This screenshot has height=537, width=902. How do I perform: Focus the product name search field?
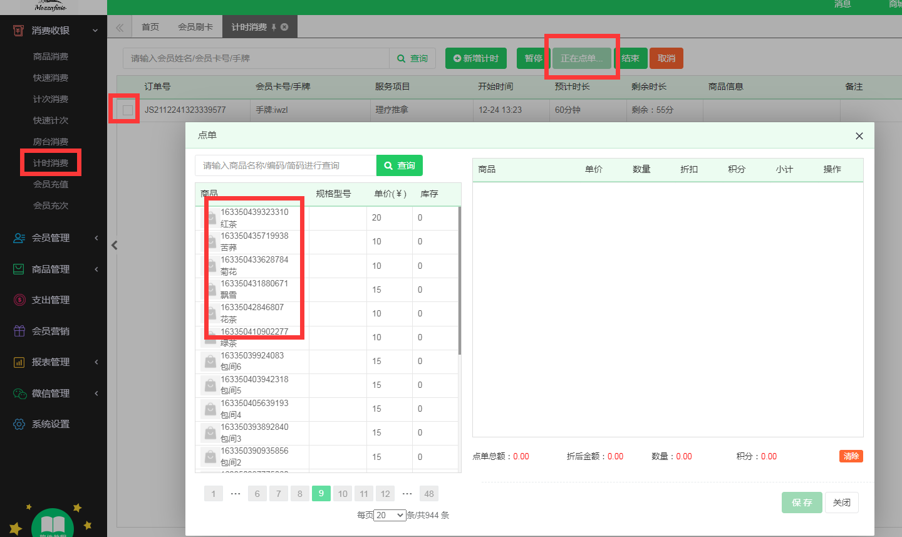[286, 165]
